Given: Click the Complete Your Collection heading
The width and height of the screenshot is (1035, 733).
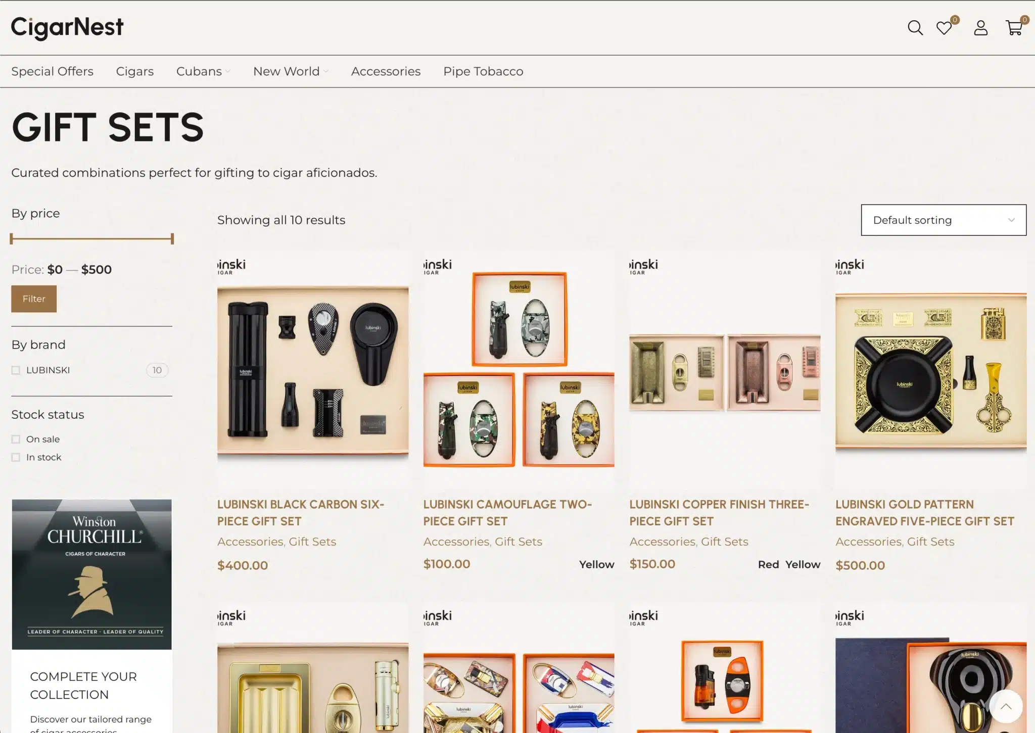Looking at the screenshot, I should (x=83, y=686).
